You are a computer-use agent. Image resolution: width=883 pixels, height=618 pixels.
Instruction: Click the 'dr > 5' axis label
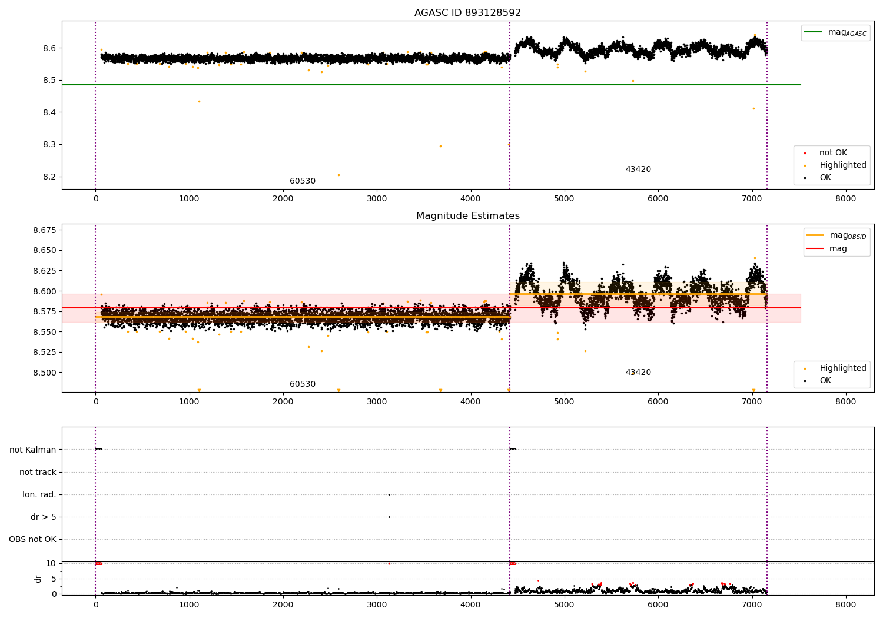point(44,517)
